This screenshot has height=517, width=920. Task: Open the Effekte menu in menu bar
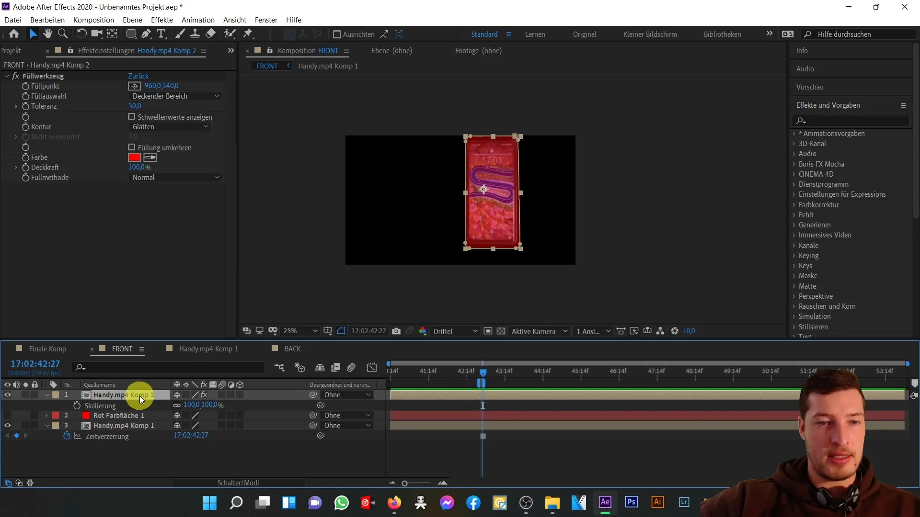(x=161, y=20)
